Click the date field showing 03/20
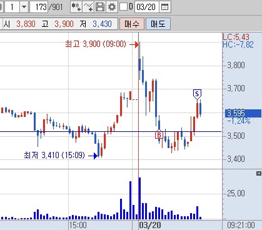The width and height of the screenshot is (262, 230). pyautogui.click(x=146, y=7)
